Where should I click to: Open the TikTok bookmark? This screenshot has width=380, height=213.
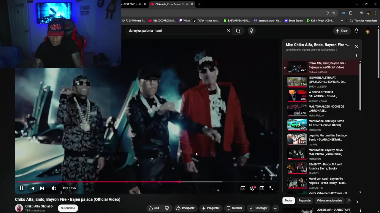point(206,21)
